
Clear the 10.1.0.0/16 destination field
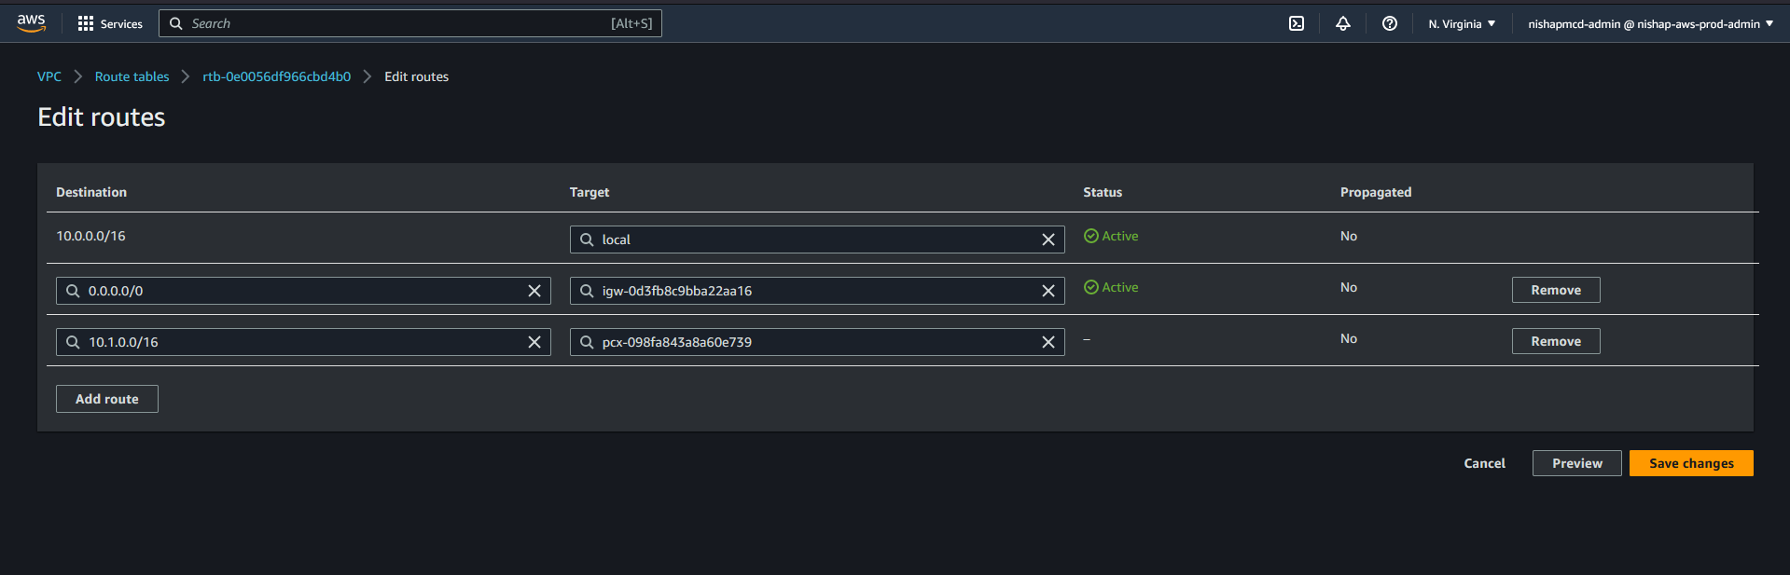point(534,342)
